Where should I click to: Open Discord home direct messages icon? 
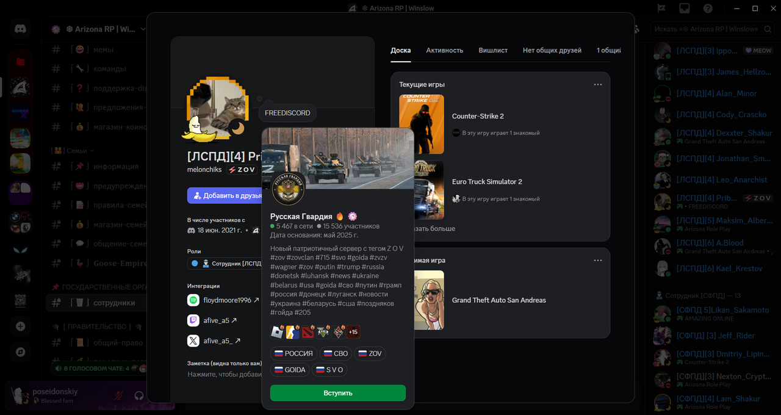tap(20, 29)
